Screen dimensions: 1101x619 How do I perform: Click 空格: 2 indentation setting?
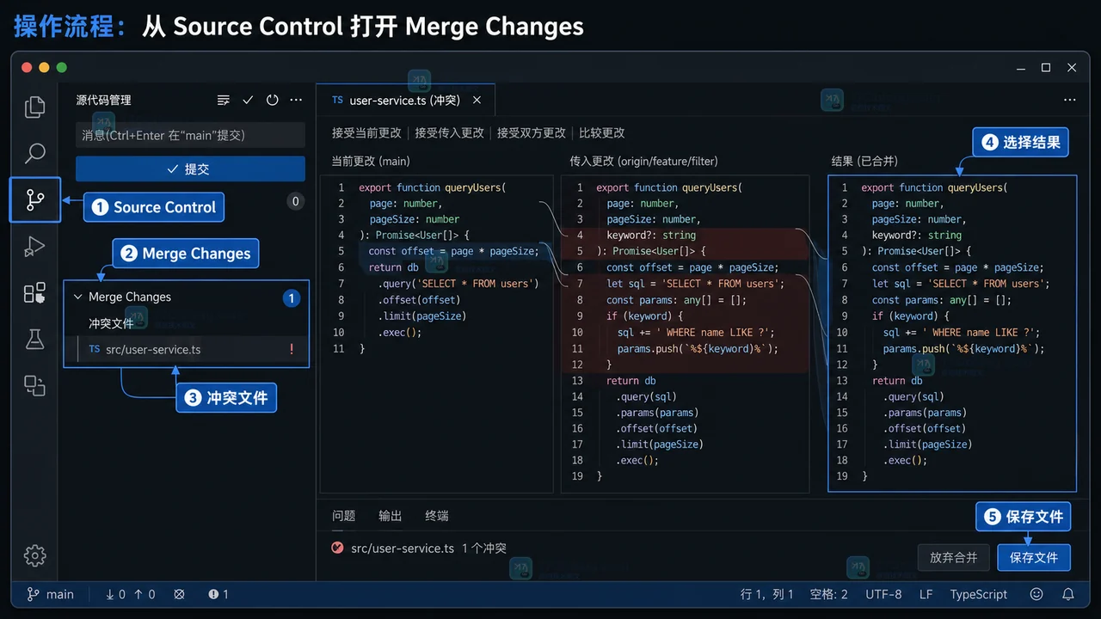(x=829, y=594)
